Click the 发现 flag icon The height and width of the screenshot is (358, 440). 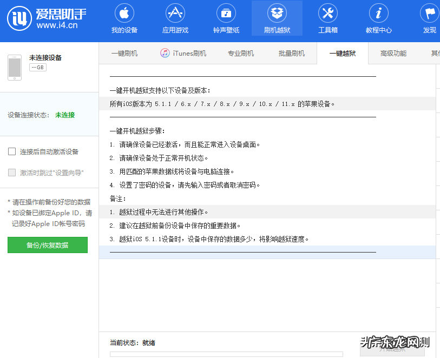(429, 13)
